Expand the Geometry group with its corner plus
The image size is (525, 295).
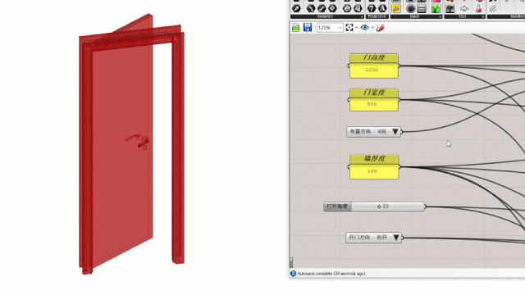pos(361,16)
